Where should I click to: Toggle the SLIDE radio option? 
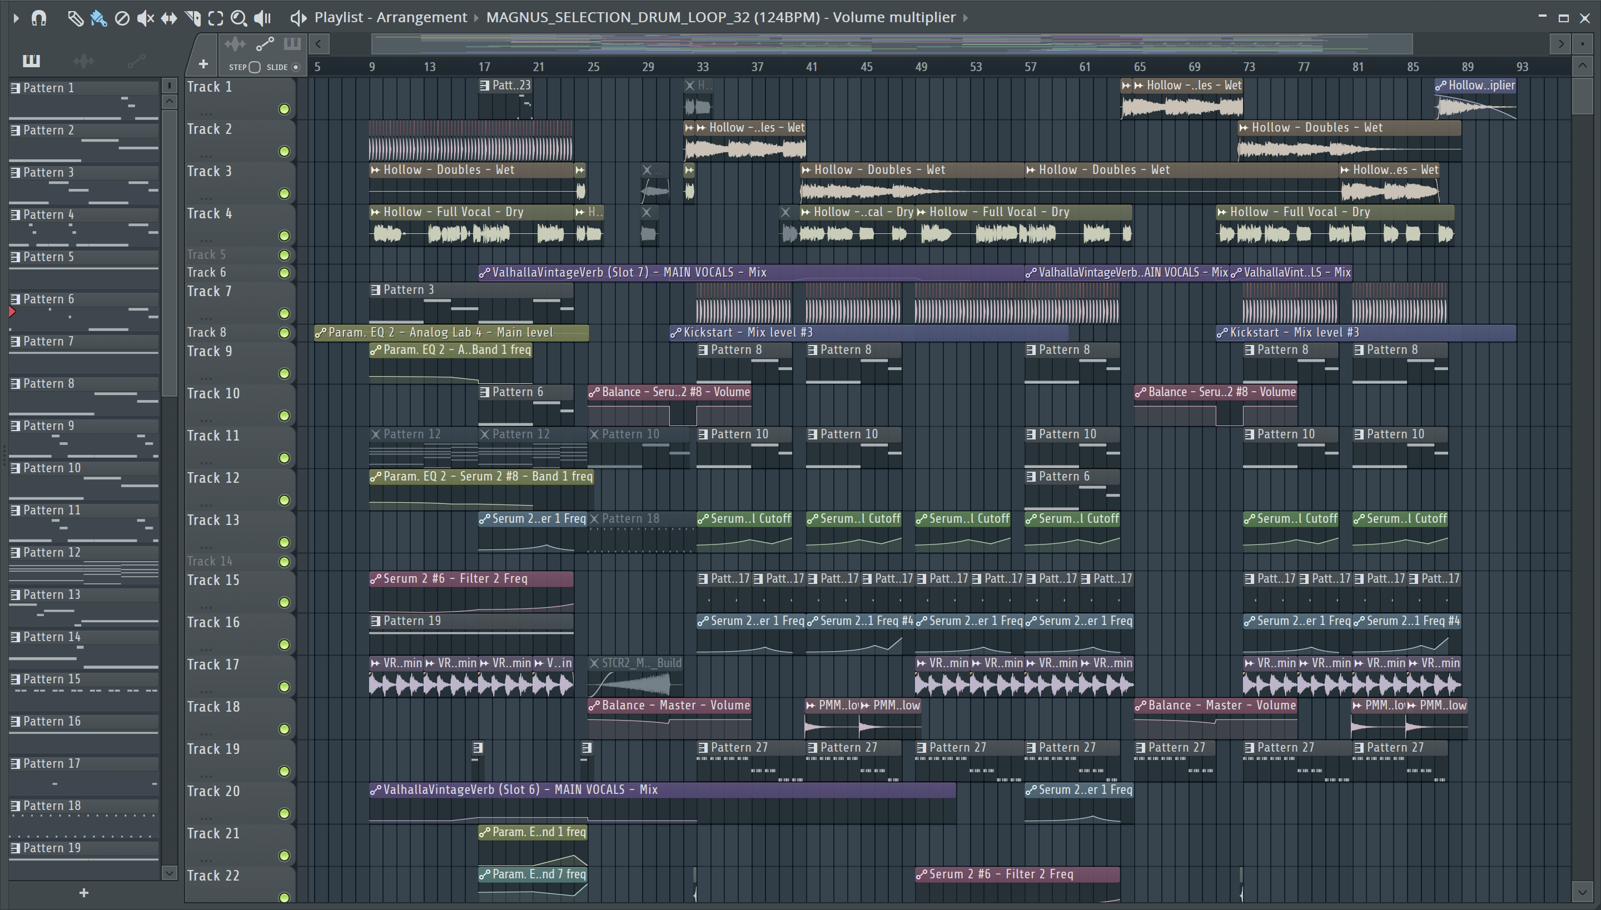pos(296,67)
